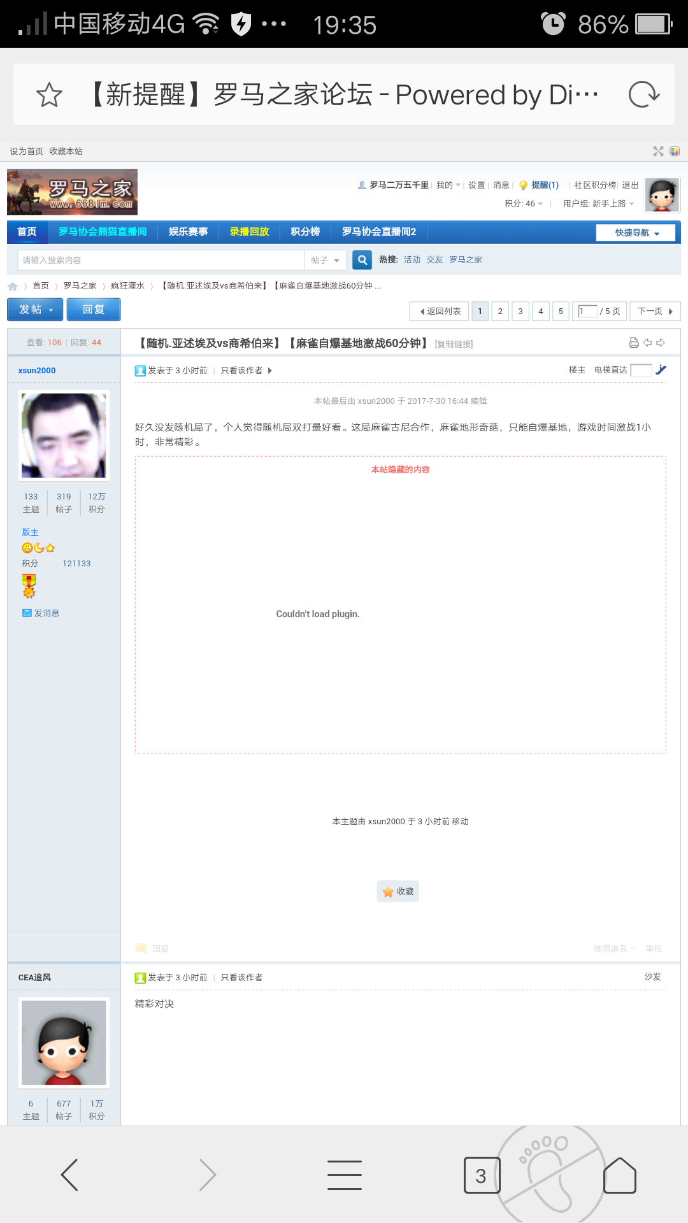
Task: Go to 下一页 next page
Action: click(656, 311)
